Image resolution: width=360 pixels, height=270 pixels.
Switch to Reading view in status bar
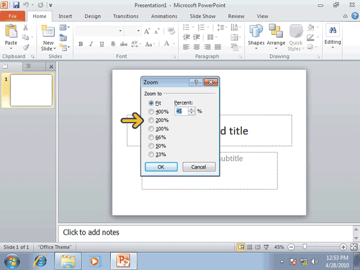coord(258,247)
